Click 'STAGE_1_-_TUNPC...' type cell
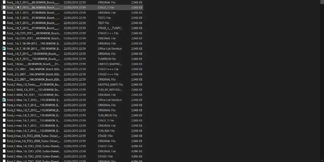 [x=110, y=28]
